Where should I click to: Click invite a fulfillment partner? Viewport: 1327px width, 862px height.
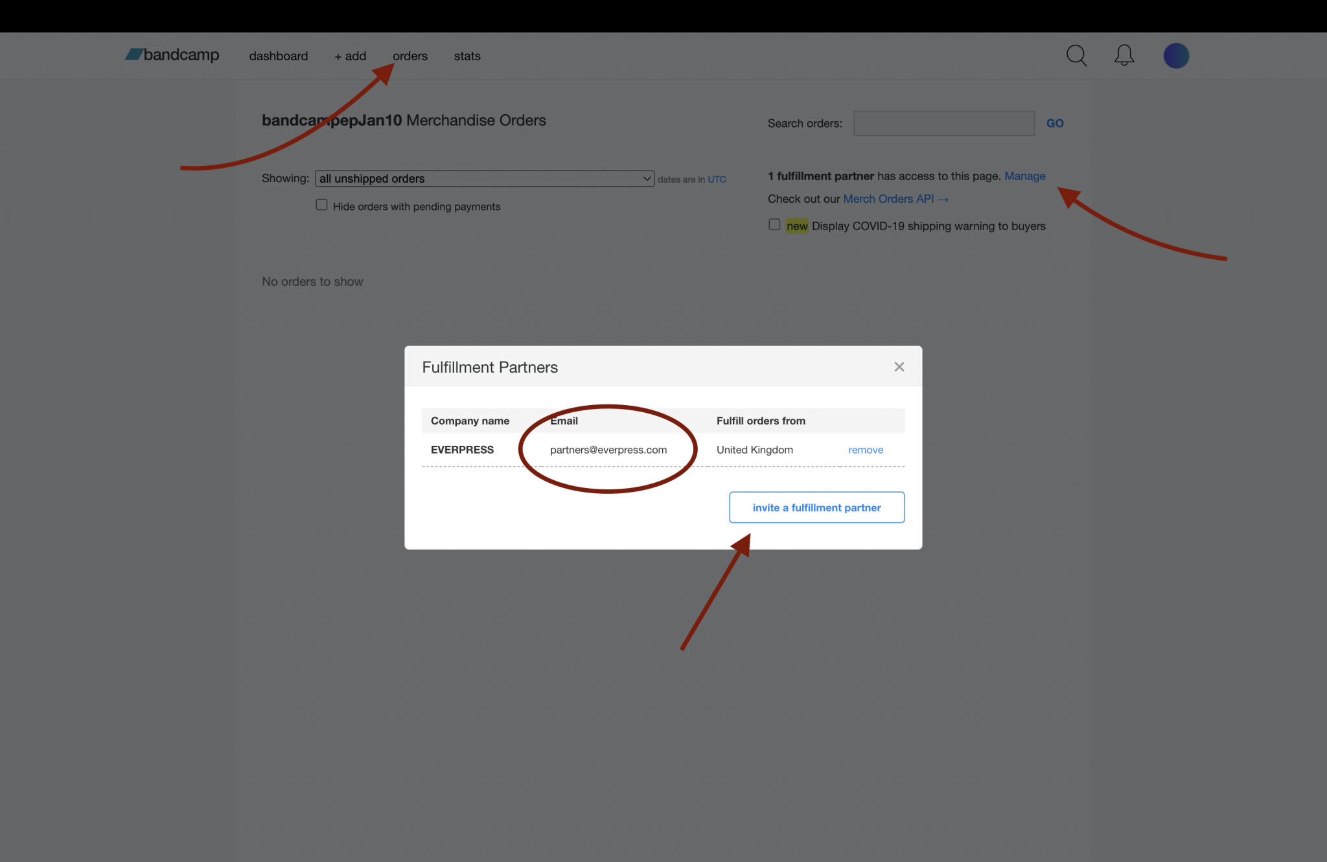coord(816,507)
